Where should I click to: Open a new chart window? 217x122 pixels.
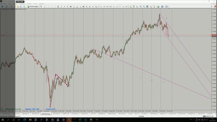[x=2, y=6]
